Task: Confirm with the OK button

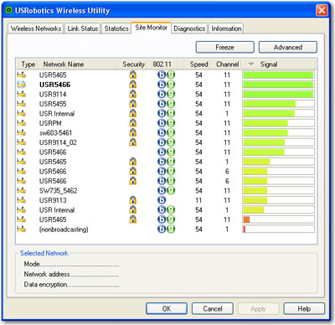Action: (167, 308)
